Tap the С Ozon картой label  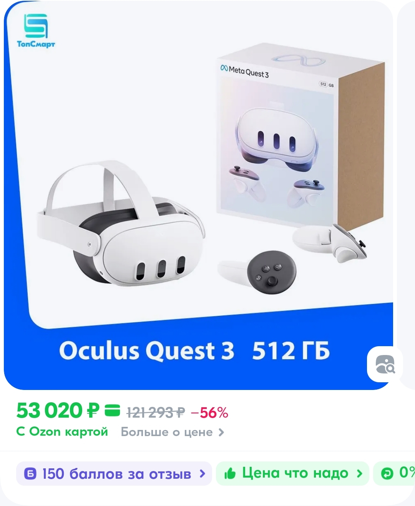(62, 432)
